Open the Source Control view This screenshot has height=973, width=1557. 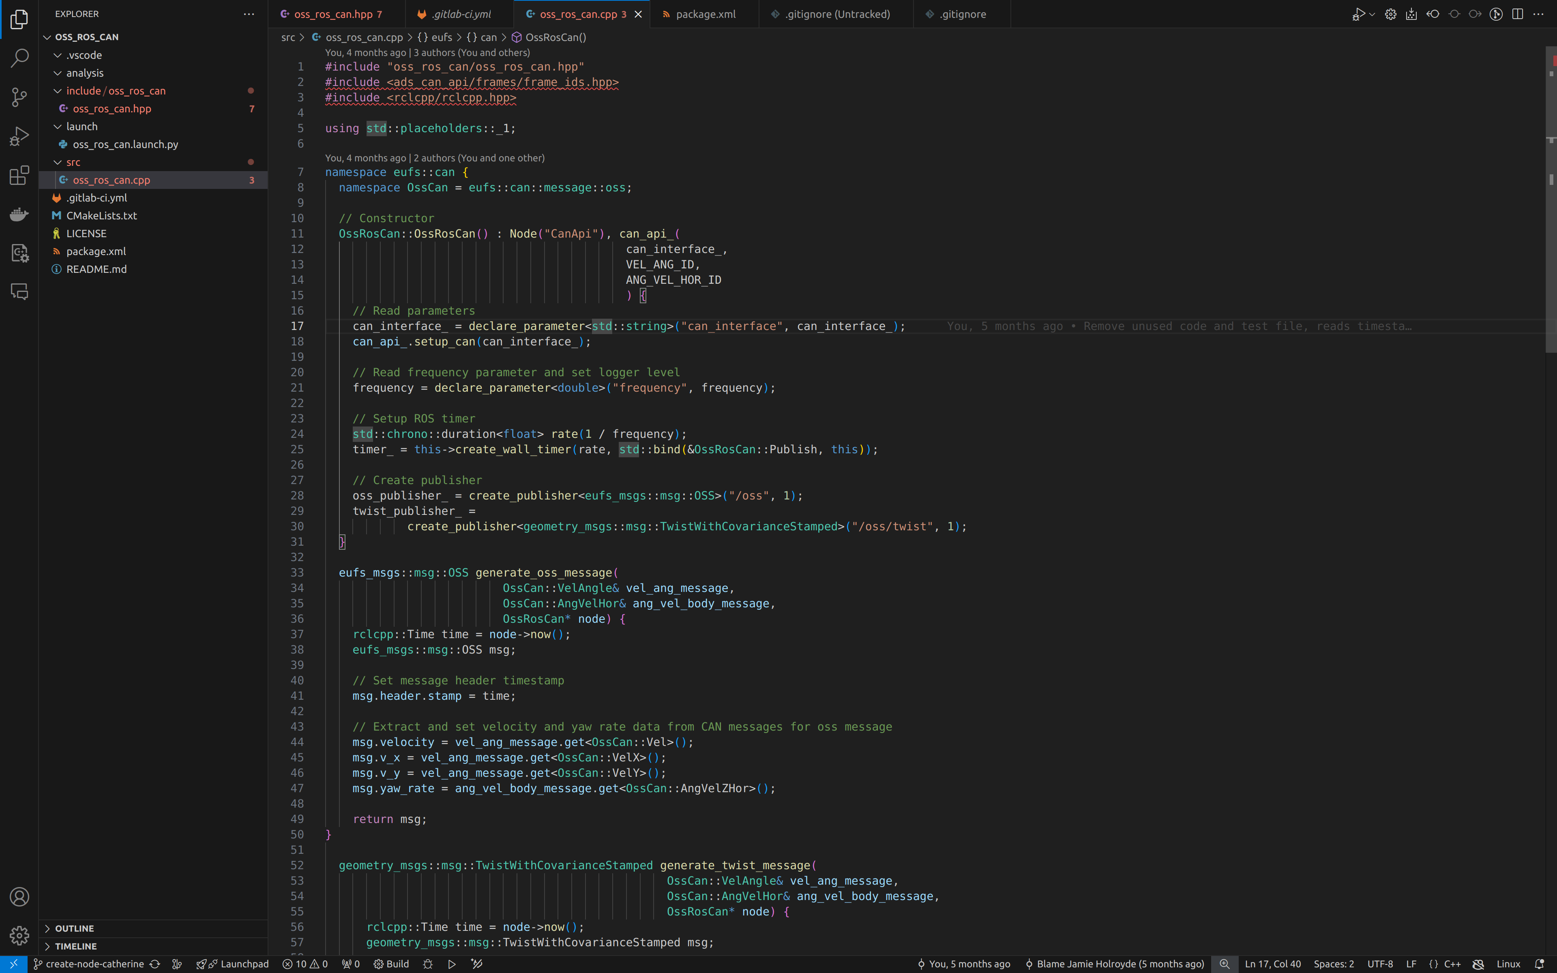(19, 97)
